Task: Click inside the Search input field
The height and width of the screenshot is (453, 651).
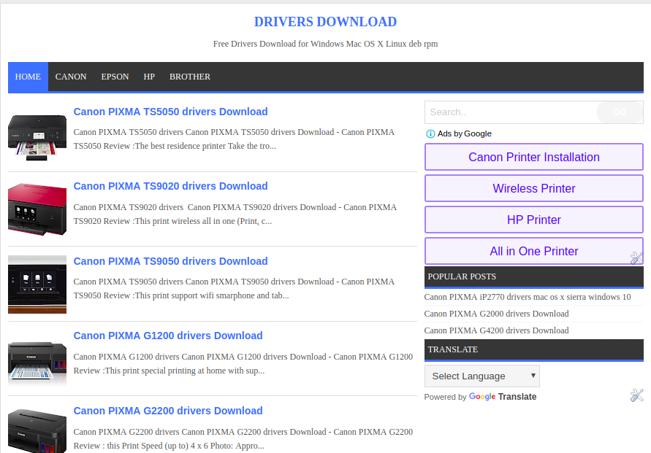Action: (511, 112)
